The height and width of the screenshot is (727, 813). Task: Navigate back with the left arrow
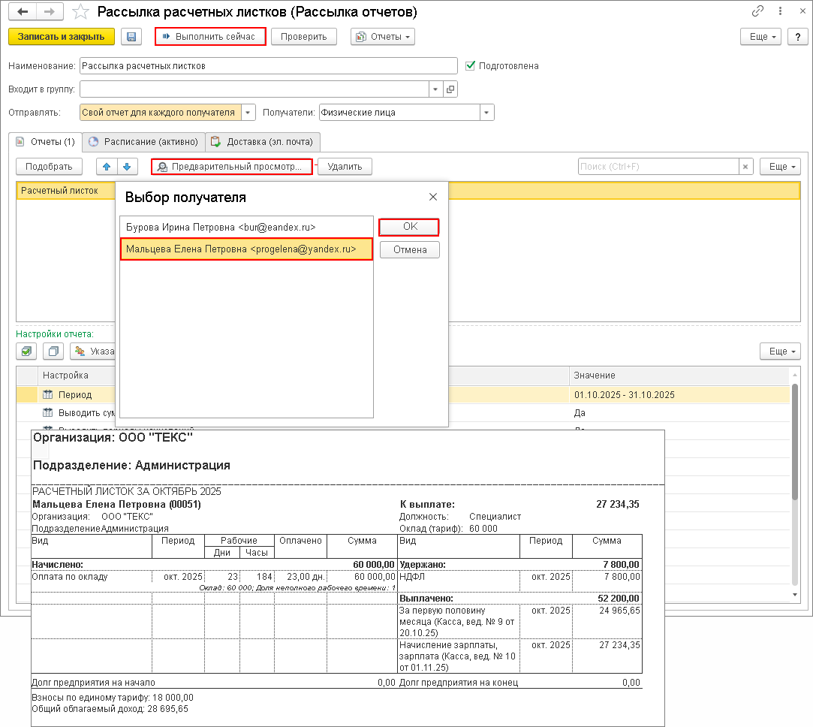pyautogui.click(x=24, y=12)
